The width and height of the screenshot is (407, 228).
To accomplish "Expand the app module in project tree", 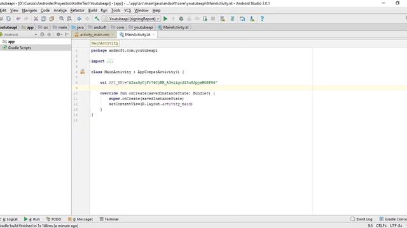I will [x=8, y=41].
